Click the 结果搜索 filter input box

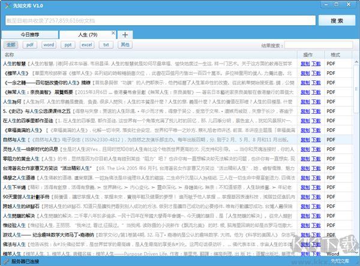click(319, 45)
